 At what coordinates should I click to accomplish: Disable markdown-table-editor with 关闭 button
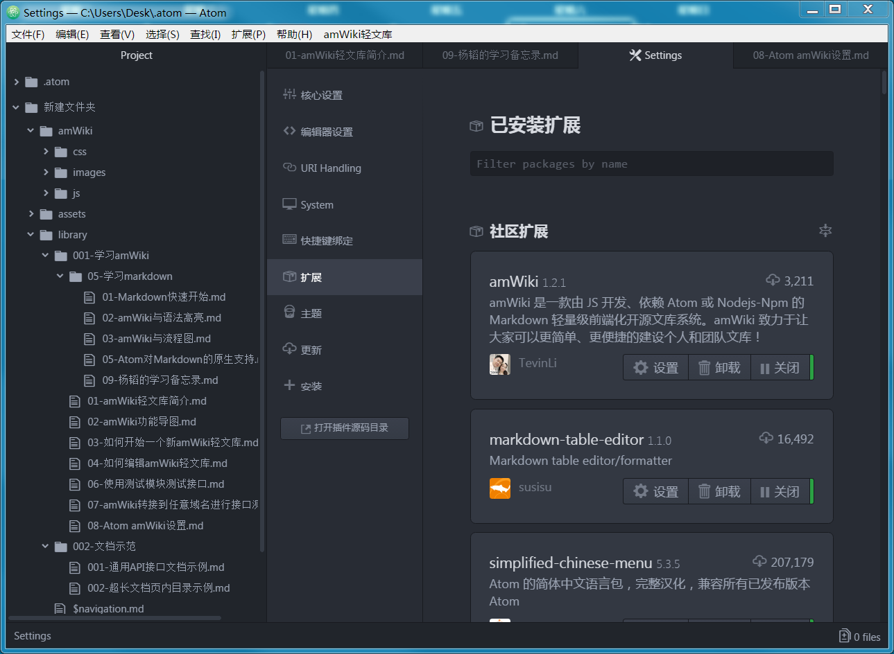click(780, 492)
